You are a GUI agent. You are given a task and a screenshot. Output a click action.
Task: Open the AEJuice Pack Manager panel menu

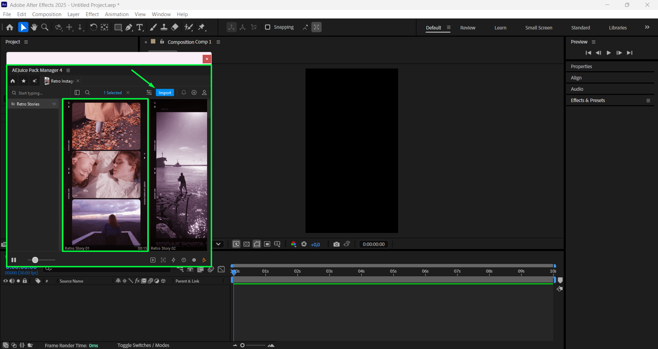pos(68,70)
